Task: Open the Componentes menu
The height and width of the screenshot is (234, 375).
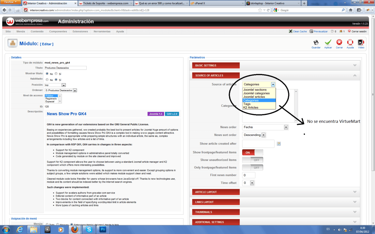Action: click(x=58, y=32)
